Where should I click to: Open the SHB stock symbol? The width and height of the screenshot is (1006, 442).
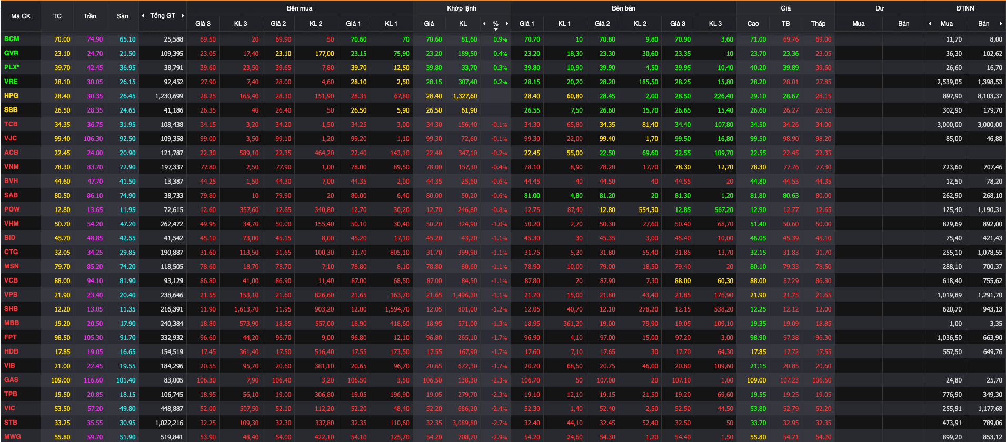pos(11,309)
